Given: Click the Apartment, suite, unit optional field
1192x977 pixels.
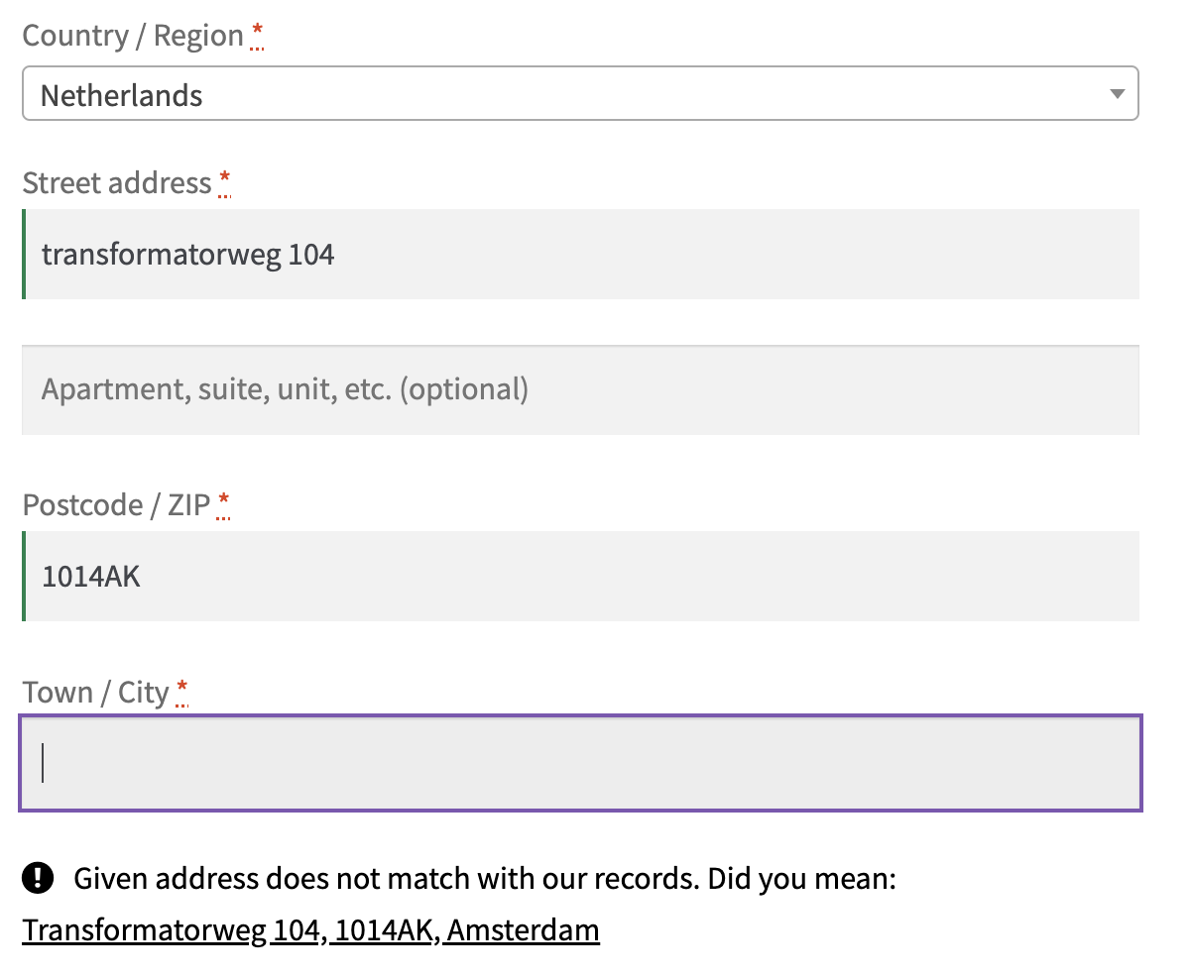Looking at the screenshot, I should pyautogui.click(x=580, y=389).
